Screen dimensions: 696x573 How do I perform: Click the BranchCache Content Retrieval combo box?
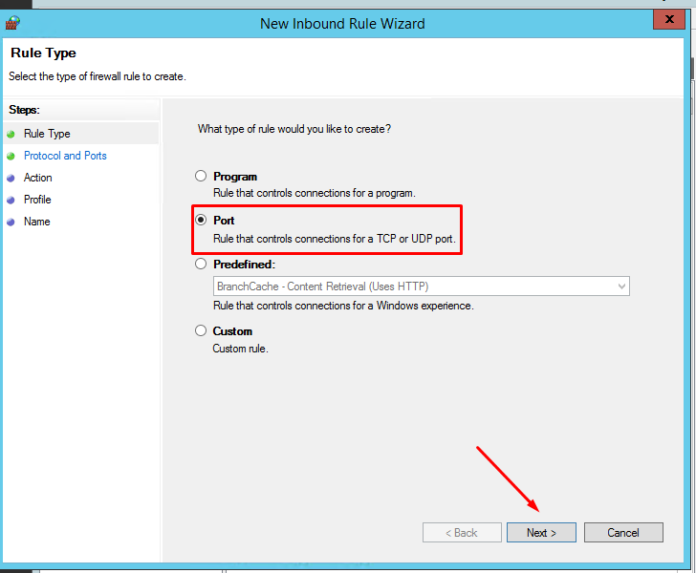point(413,286)
